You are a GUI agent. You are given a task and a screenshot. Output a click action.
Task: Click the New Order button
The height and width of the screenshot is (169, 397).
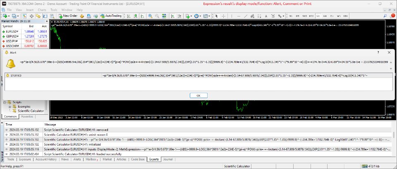click(x=67, y=16)
